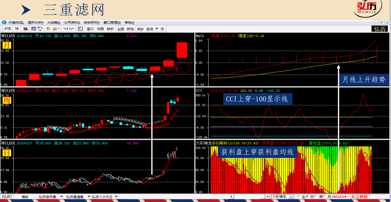The width and height of the screenshot is (391, 202).
Task: Open the 图形分析 menu
Action: click(x=36, y=22)
